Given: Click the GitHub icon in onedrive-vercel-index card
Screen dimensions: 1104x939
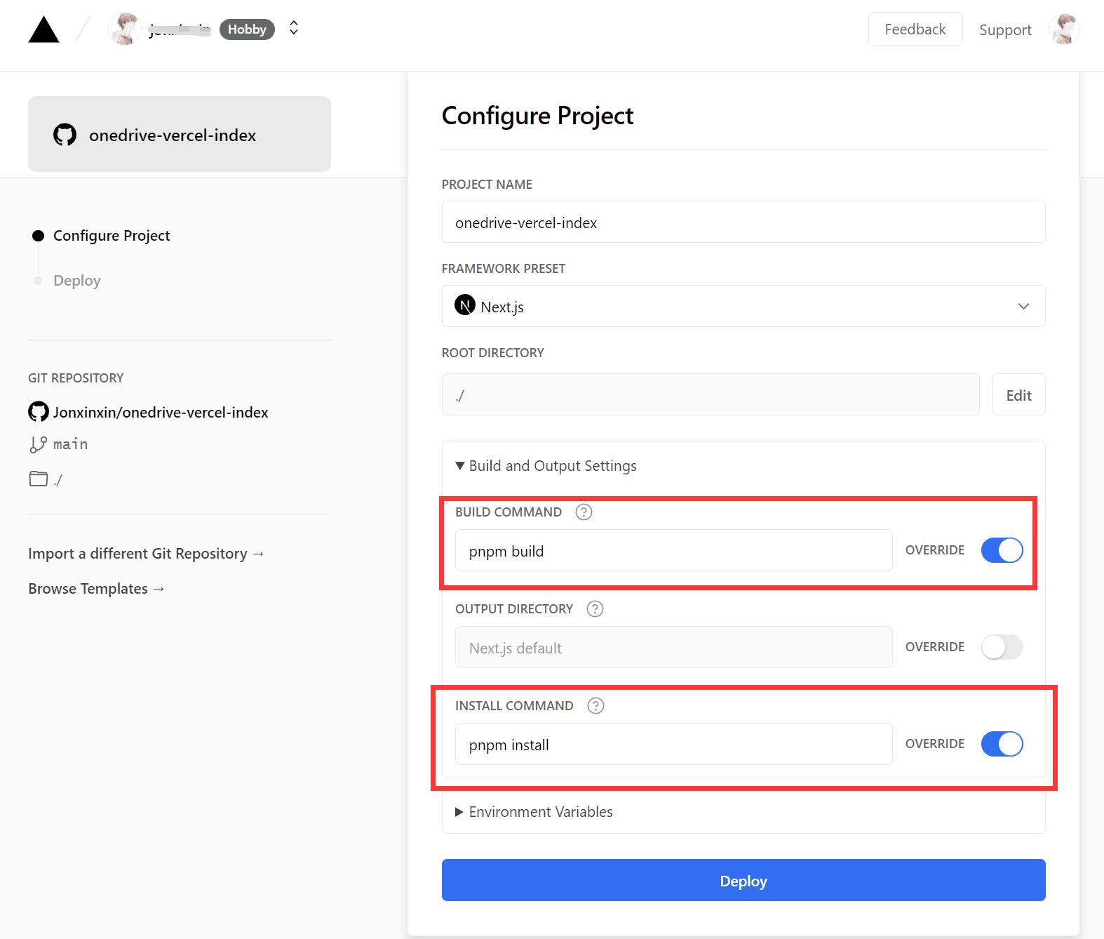Looking at the screenshot, I should coord(65,135).
